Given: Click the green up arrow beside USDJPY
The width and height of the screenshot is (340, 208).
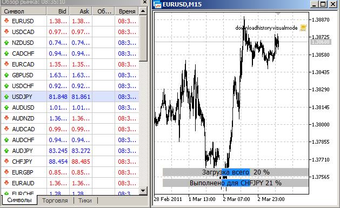Looking at the screenshot, I should 6,97.
